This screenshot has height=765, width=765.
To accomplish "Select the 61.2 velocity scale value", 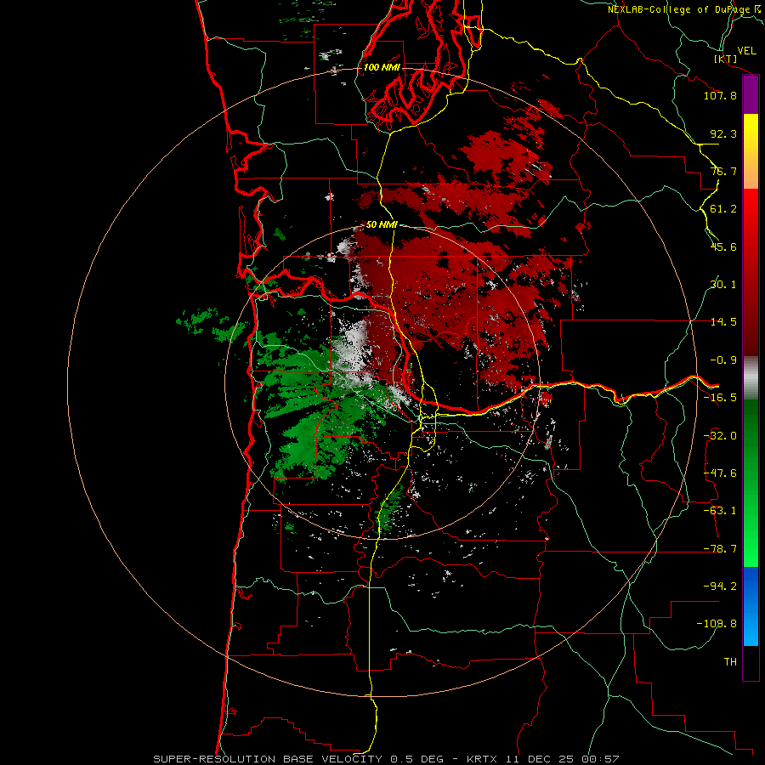I will 723,209.
